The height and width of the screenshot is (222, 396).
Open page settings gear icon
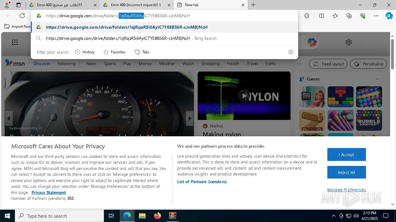pyautogui.click(x=349, y=42)
